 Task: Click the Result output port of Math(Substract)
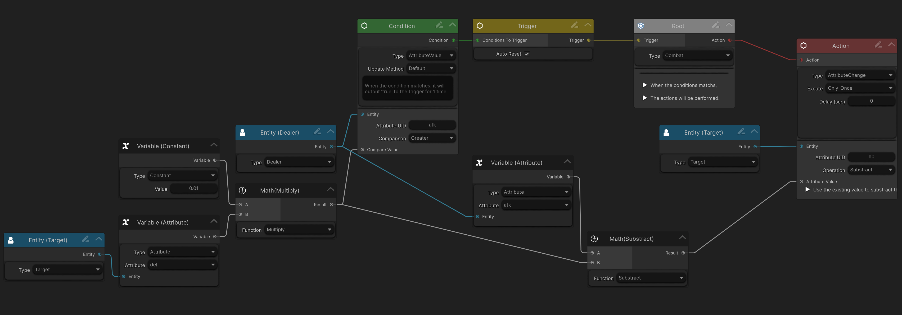coord(683,253)
